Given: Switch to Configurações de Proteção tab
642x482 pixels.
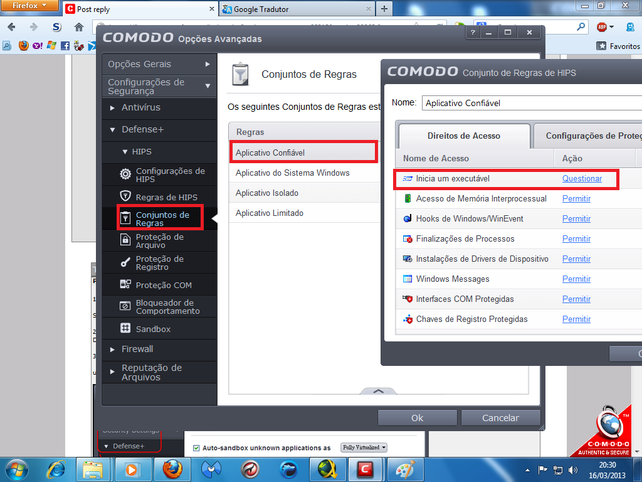Looking at the screenshot, I should click(x=588, y=136).
